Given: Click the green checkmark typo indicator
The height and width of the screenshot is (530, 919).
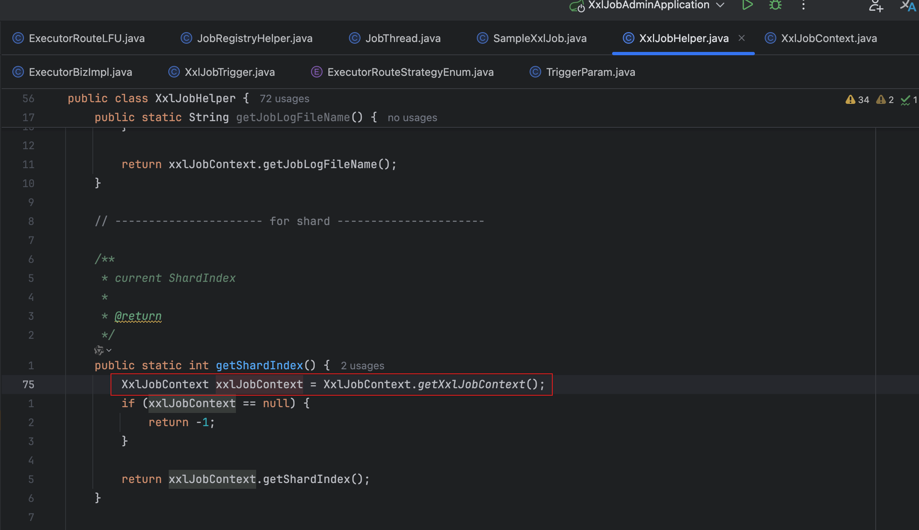Looking at the screenshot, I should tap(905, 100).
